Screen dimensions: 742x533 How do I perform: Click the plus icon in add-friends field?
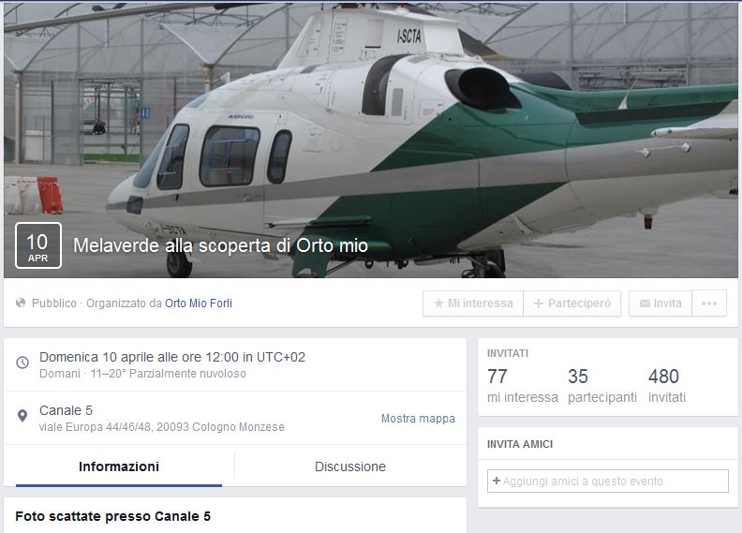point(497,481)
